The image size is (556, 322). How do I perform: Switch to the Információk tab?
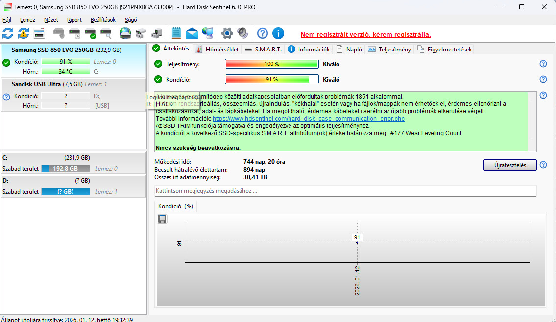click(x=309, y=50)
